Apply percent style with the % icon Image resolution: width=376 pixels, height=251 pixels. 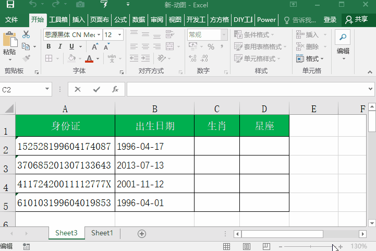[x=211, y=46]
